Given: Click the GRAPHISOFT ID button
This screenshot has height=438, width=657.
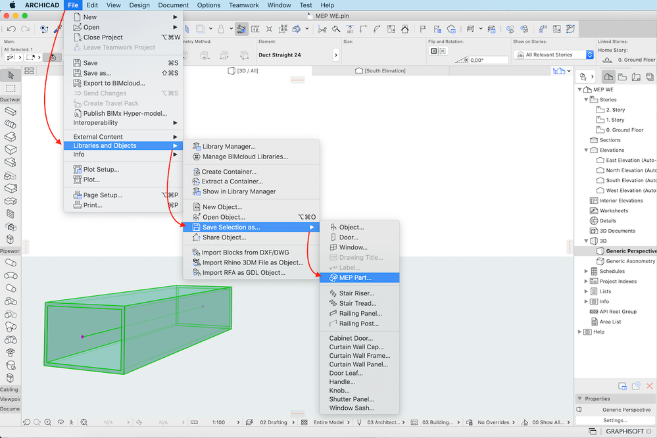Looking at the screenshot, I should click(x=628, y=431).
